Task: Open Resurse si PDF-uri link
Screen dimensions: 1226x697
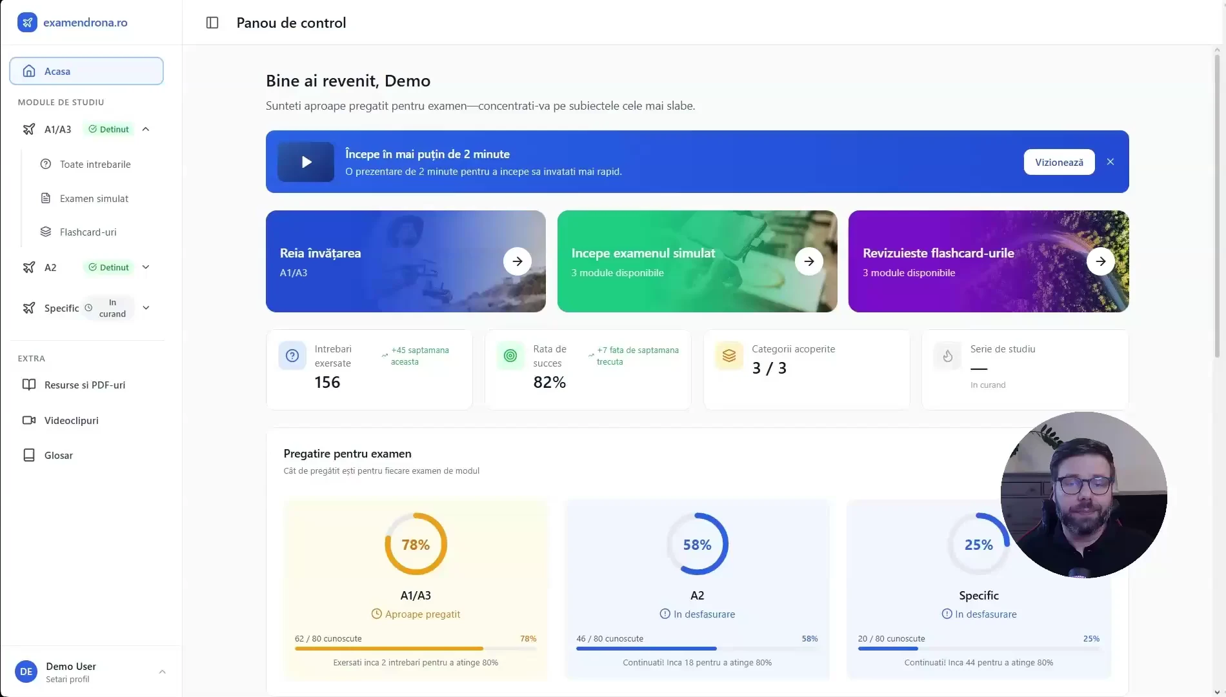Action: 86,385
